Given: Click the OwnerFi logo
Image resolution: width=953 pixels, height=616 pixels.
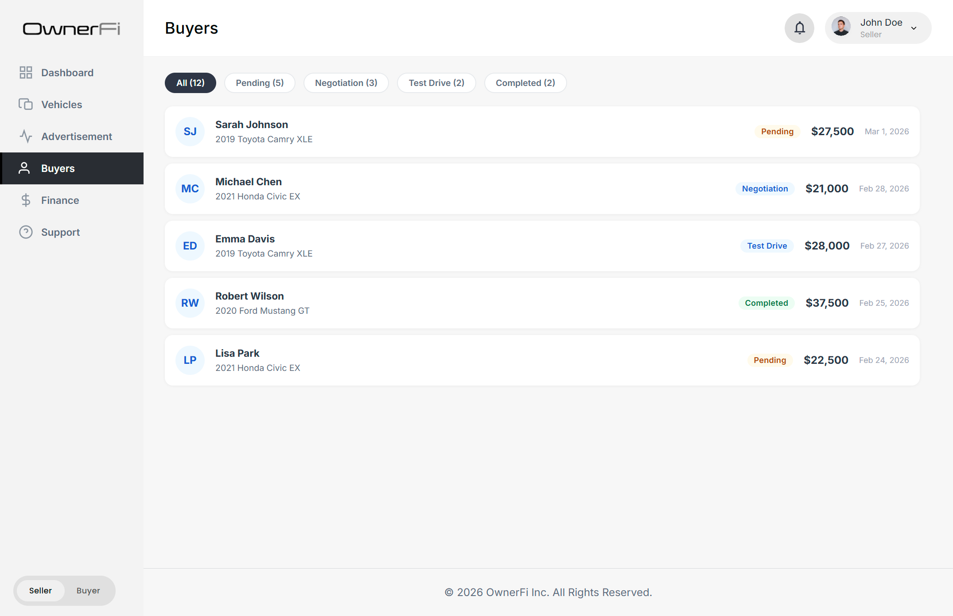Looking at the screenshot, I should coord(71,29).
